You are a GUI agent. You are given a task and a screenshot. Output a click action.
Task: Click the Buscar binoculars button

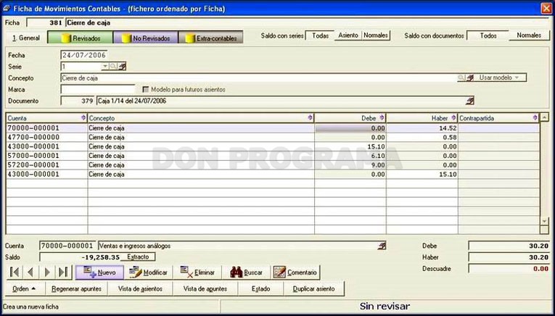[246, 273]
